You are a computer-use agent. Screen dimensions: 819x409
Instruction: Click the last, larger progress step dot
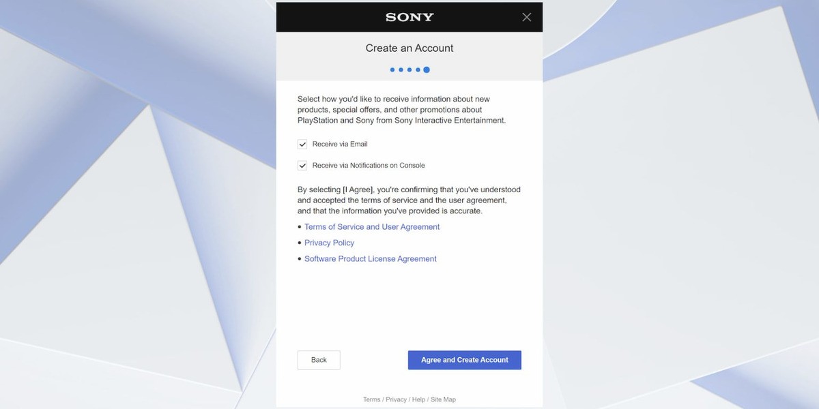click(x=427, y=70)
